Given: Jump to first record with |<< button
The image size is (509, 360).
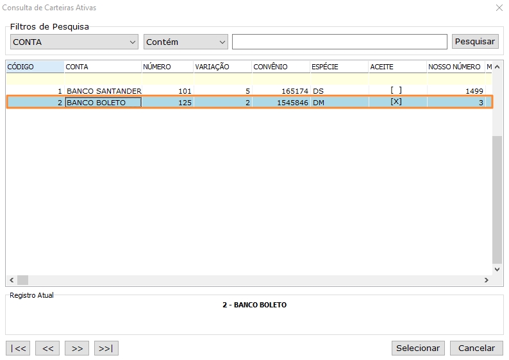Looking at the screenshot, I should coord(18,348).
